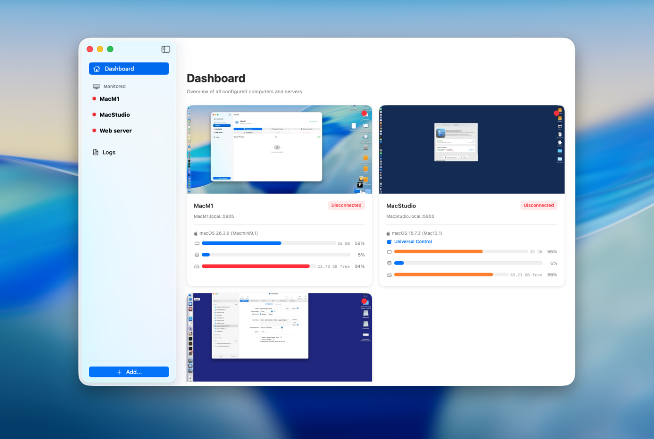Open Web server in the sidebar
This screenshot has height=439, width=654.
point(115,131)
